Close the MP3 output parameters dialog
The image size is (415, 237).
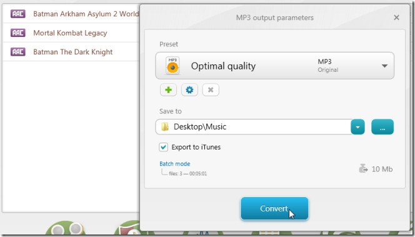(x=396, y=18)
